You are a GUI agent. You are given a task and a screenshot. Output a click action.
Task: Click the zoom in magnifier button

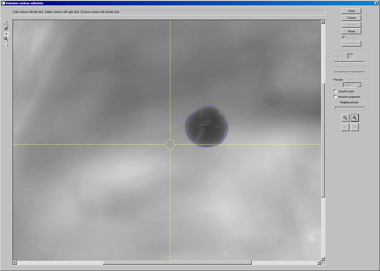coord(355,117)
